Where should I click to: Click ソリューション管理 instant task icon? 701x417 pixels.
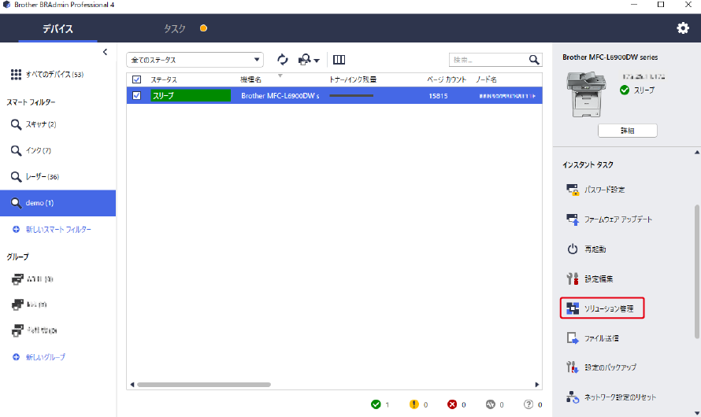(x=573, y=308)
